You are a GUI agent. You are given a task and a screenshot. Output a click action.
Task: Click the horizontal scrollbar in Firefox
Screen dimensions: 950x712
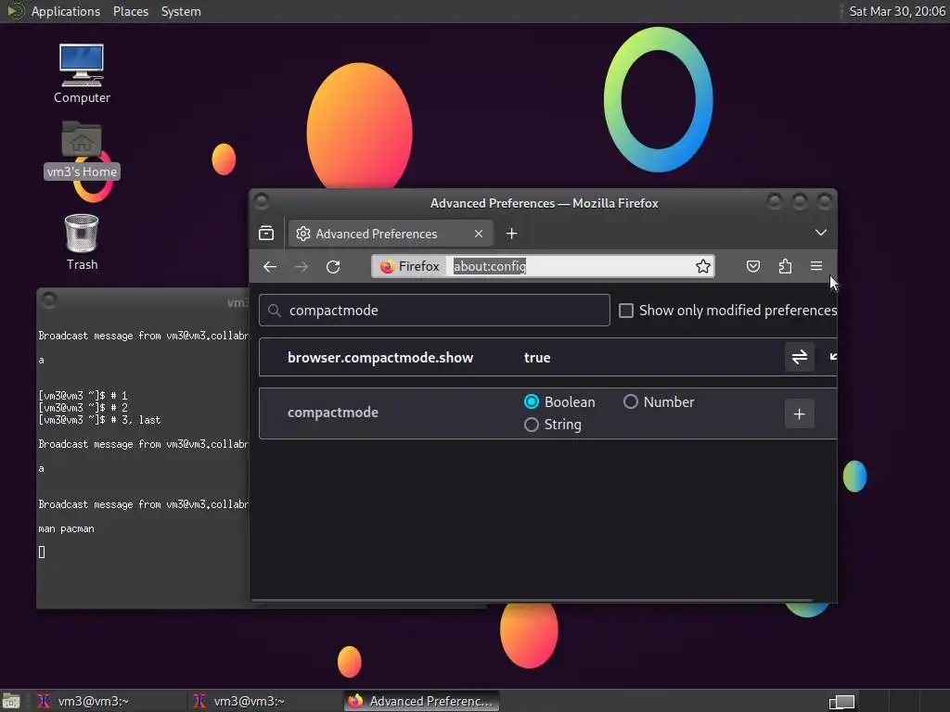coord(532,601)
